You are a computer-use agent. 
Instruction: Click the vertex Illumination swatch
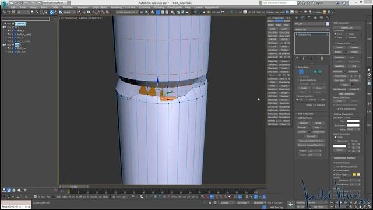pyautogui.click(x=353, y=125)
